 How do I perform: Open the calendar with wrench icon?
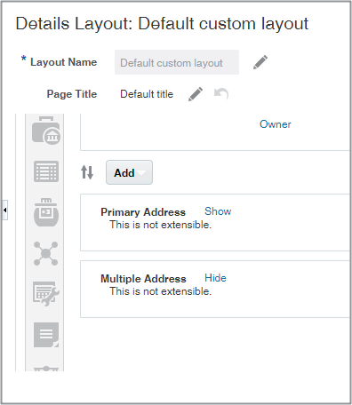(x=46, y=294)
